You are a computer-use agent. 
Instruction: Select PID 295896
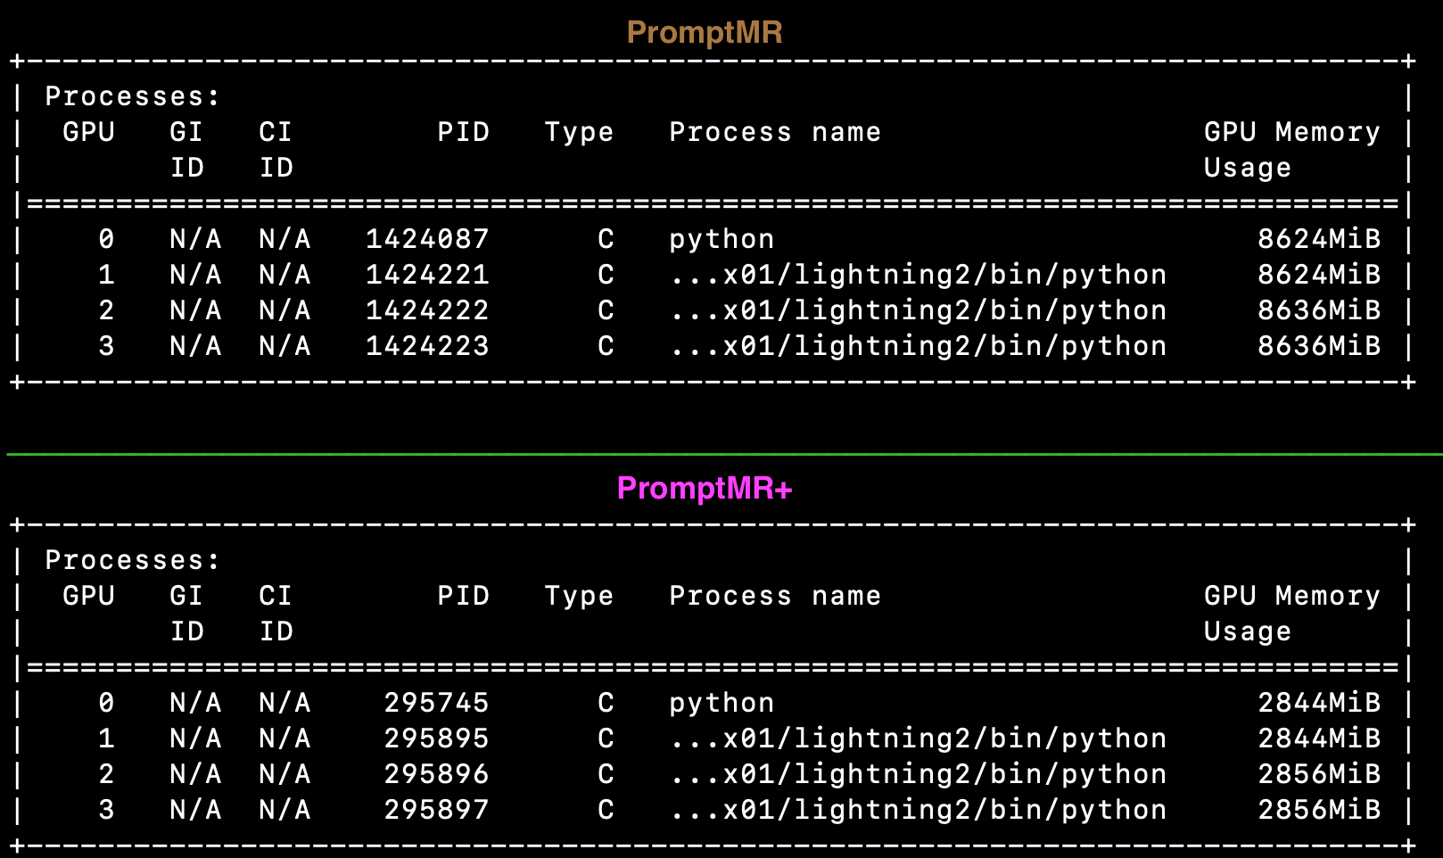coord(436,774)
